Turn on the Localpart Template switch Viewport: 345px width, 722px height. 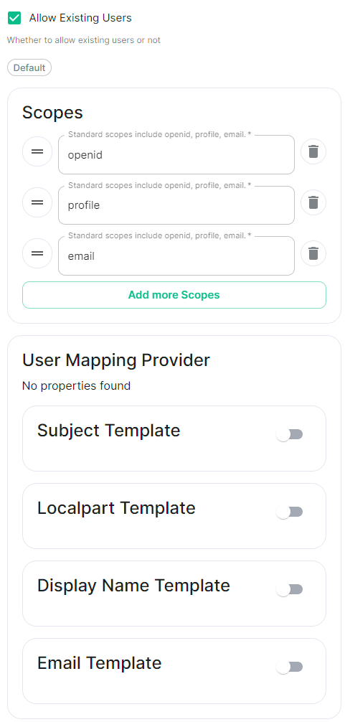[x=290, y=512]
